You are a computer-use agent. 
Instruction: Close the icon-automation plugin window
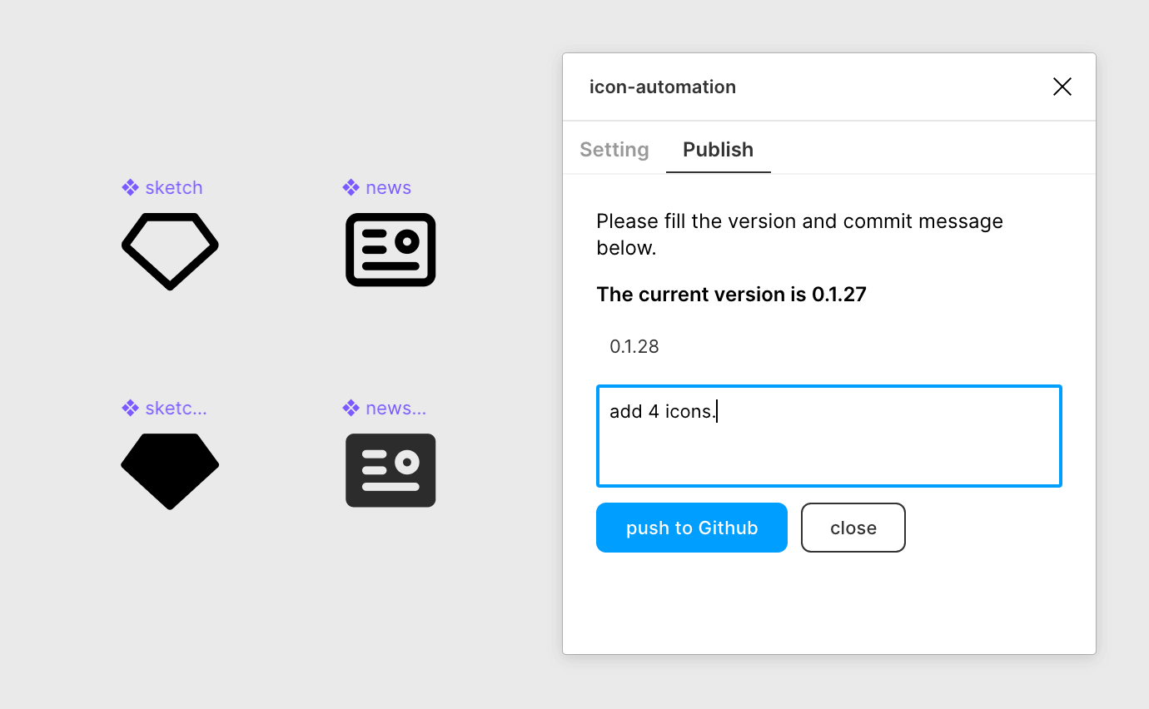tap(1062, 87)
